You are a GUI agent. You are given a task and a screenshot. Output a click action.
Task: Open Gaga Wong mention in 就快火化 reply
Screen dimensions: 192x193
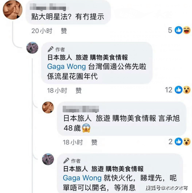[82, 178]
